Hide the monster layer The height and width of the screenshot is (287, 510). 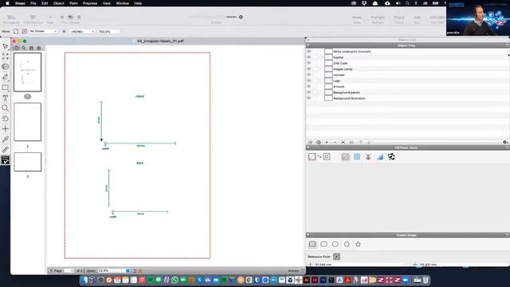click(309, 75)
